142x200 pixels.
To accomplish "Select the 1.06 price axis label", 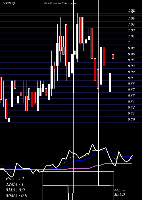I will pyautogui.click(x=131, y=19).
